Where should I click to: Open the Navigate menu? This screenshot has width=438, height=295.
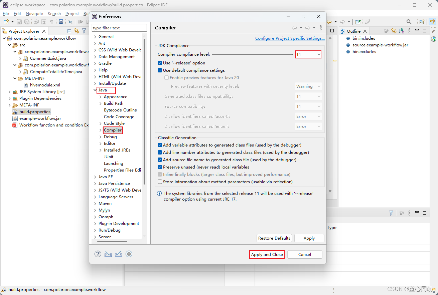coord(34,14)
